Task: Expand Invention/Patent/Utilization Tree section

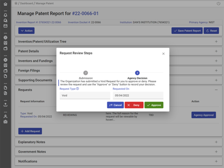Action: 119,42
